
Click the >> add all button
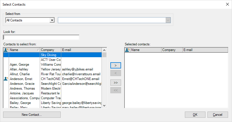115,83
